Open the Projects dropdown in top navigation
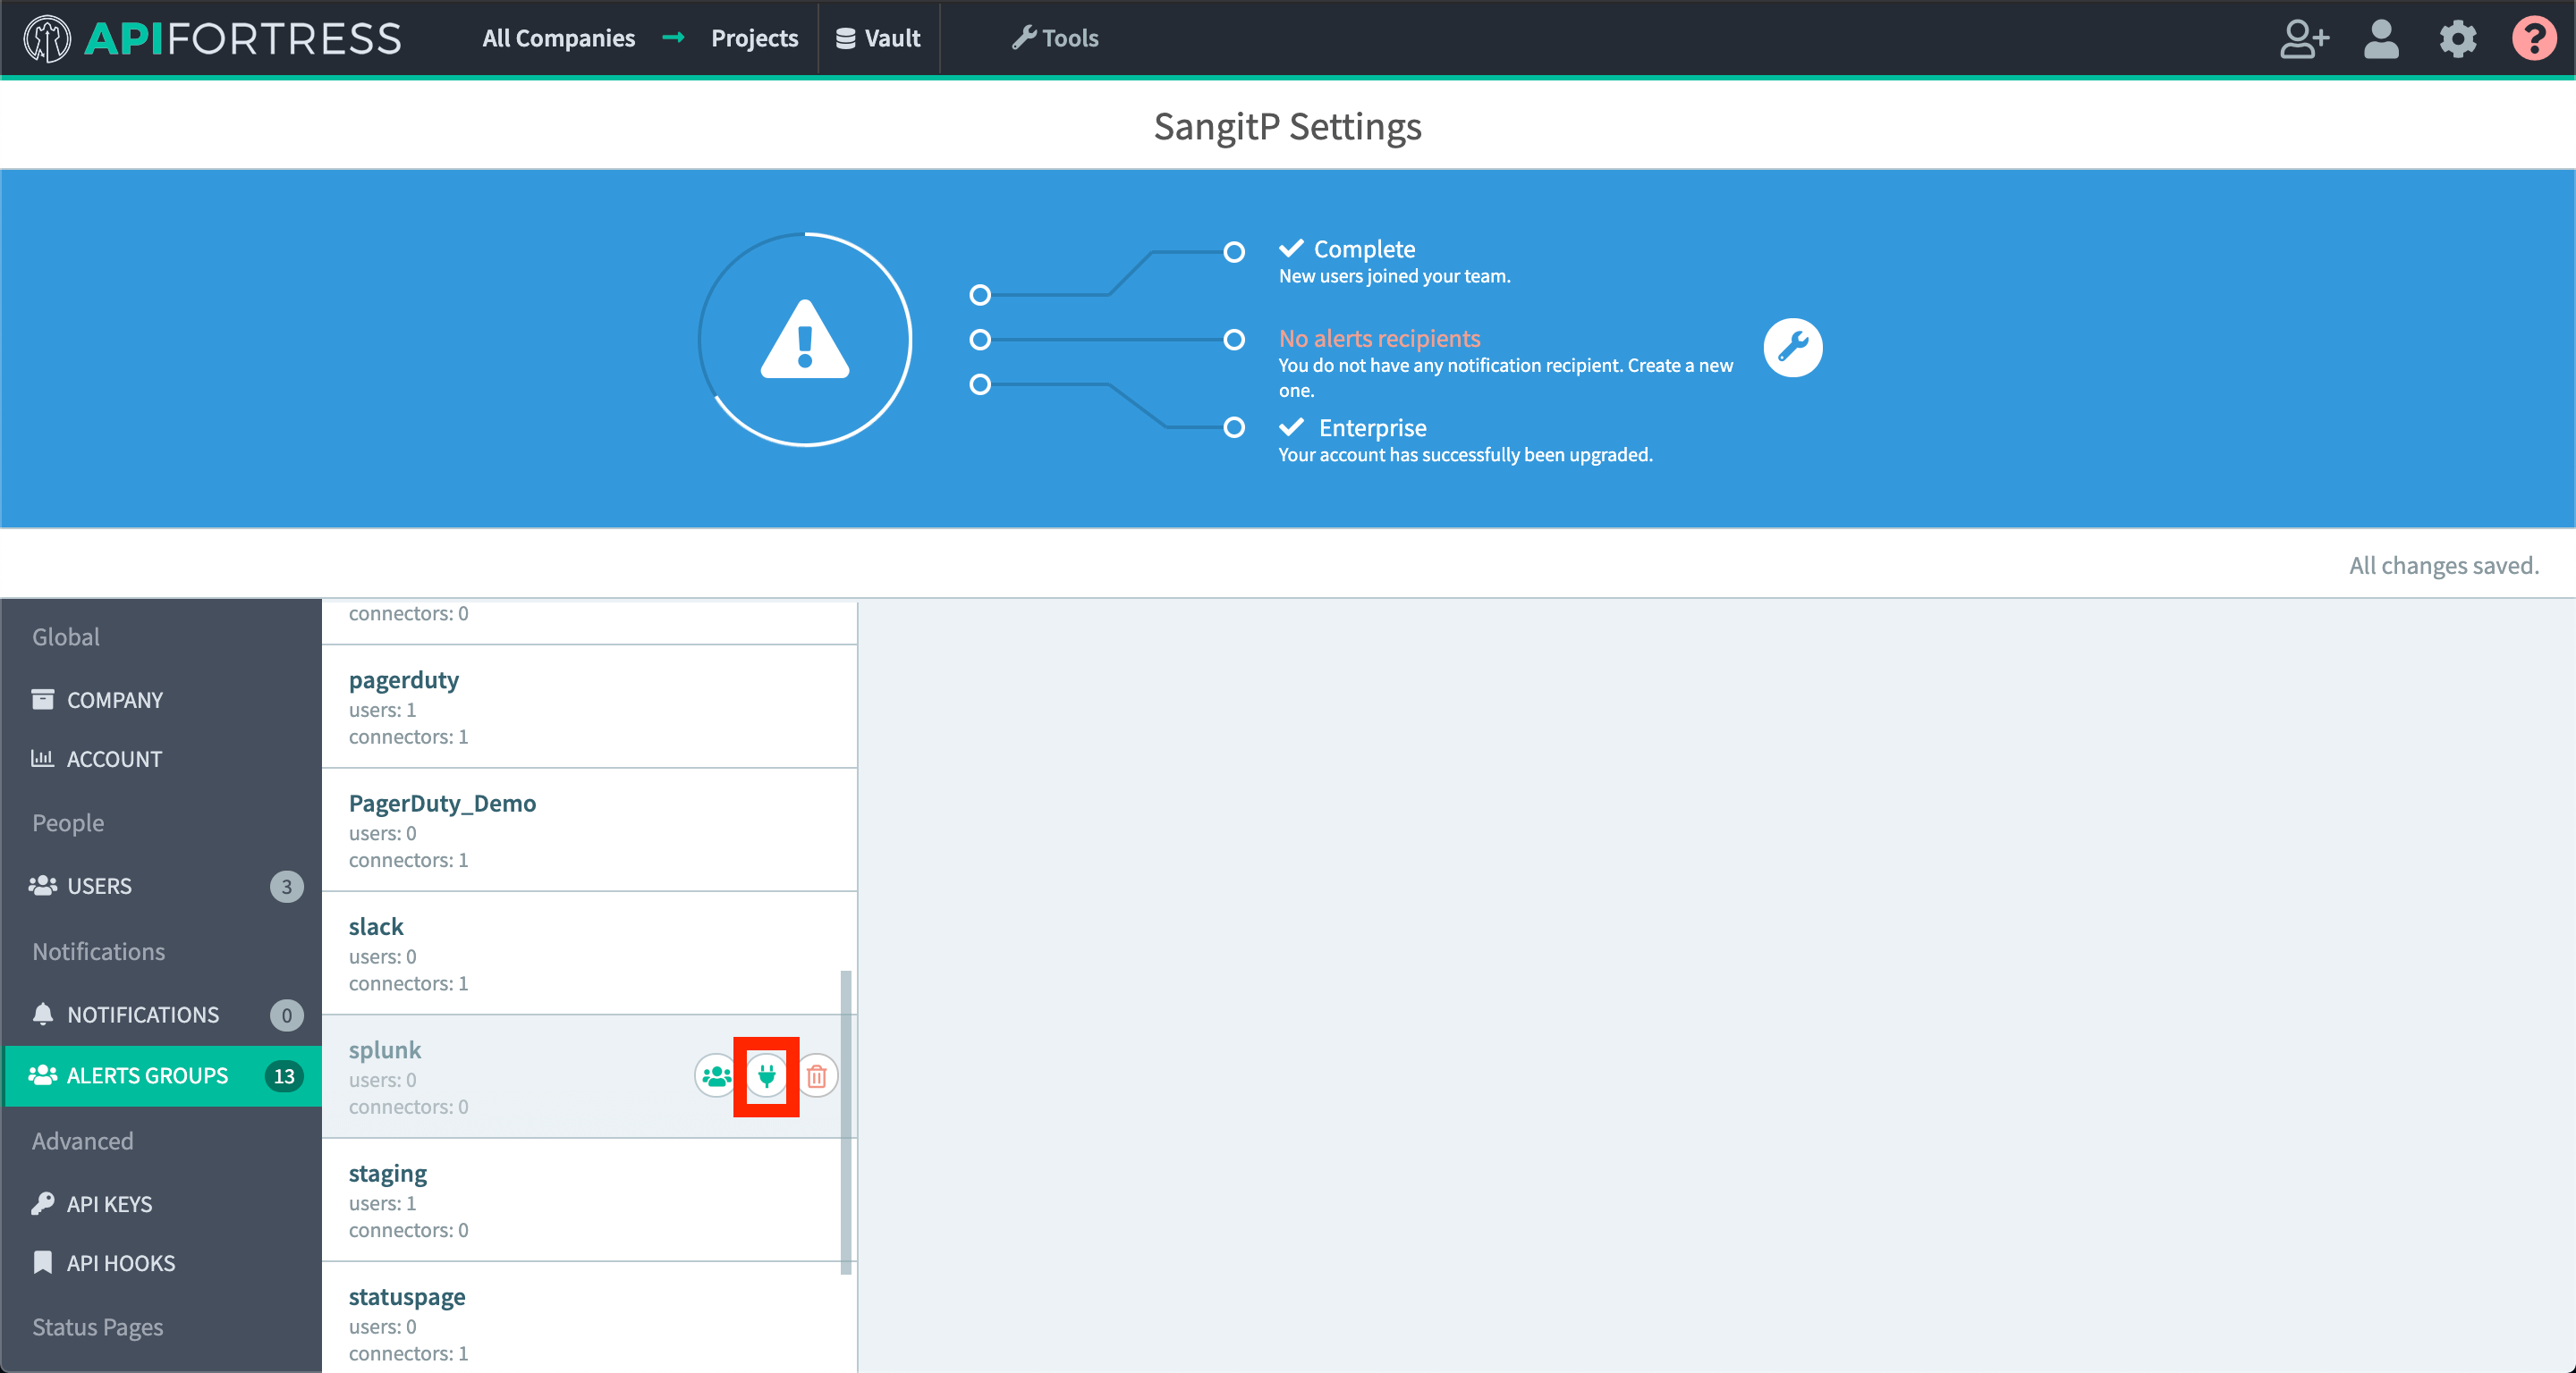The height and width of the screenshot is (1373, 2576). click(751, 38)
